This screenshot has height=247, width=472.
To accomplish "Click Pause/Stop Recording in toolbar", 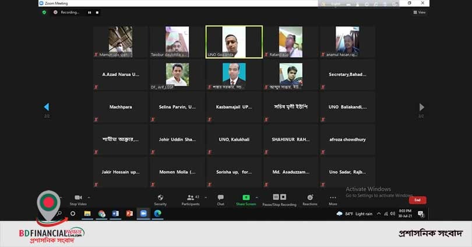I will pyautogui.click(x=279, y=198).
